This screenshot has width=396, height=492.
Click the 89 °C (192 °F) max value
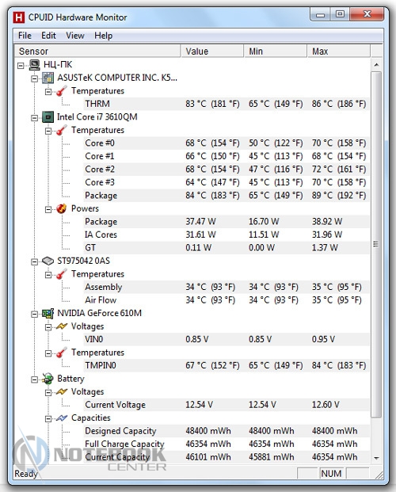coord(339,196)
